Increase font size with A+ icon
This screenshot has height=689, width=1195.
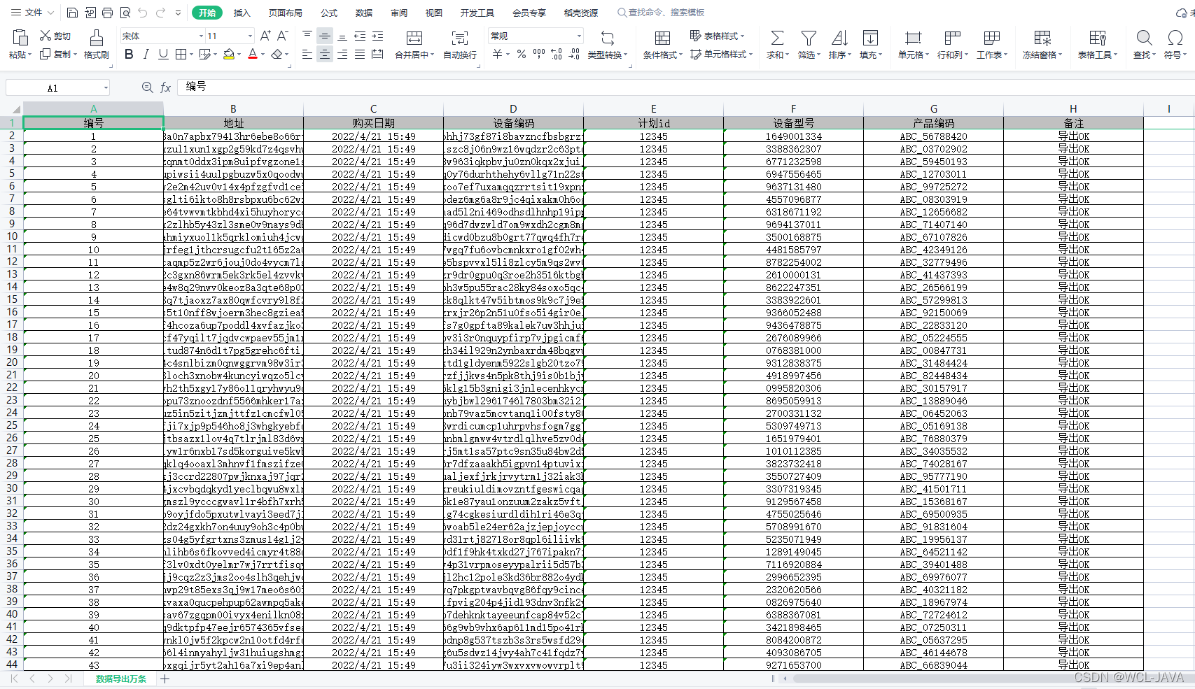tap(265, 36)
